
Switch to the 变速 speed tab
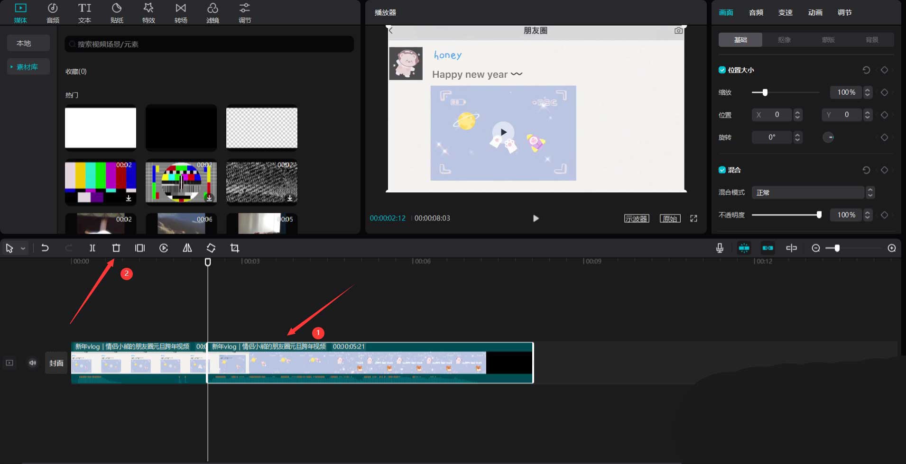(786, 13)
